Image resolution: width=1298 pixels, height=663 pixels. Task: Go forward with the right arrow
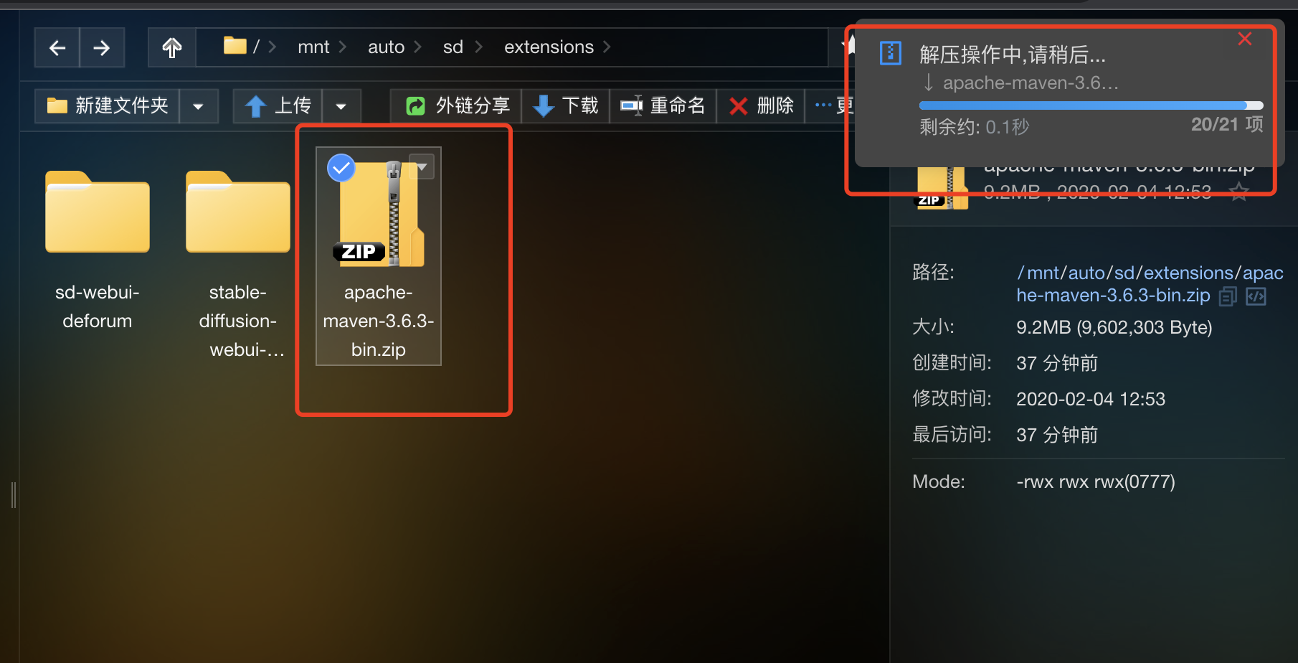point(102,47)
